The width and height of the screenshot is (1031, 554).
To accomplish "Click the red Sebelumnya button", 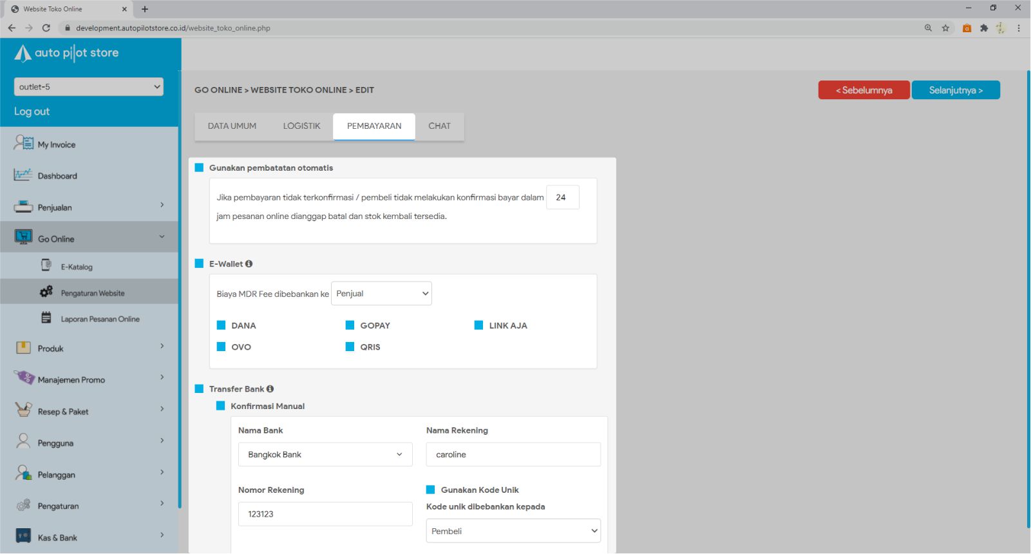I will (864, 90).
